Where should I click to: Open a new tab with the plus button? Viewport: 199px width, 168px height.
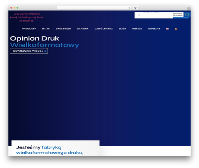[x=189, y=9]
